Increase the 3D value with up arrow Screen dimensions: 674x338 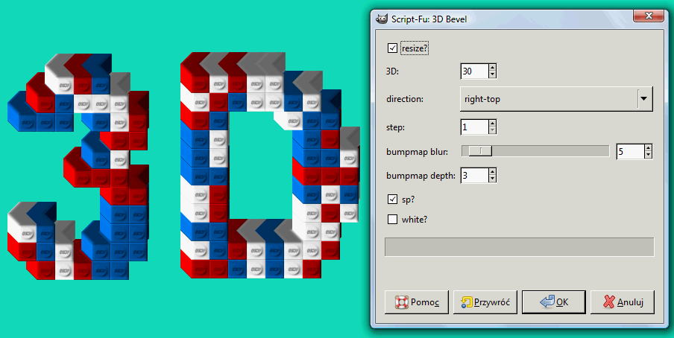coord(493,68)
